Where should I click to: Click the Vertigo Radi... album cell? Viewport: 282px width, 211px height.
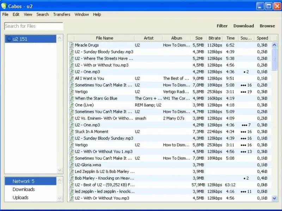click(x=176, y=92)
